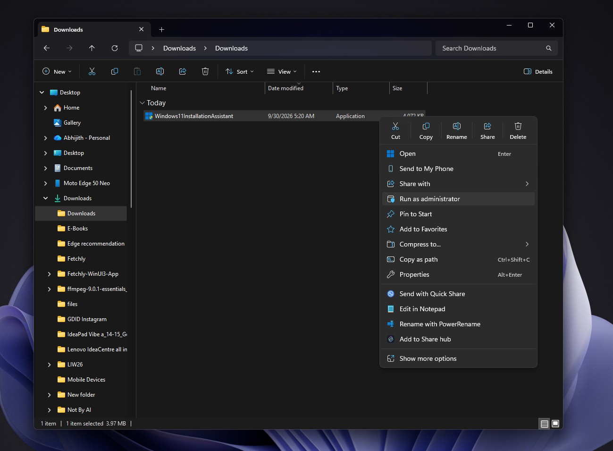Image resolution: width=613 pixels, height=451 pixels.
Task: Expand the Fetchly-WinUI3-App folder
Action: pyautogui.click(x=49, y=274)
